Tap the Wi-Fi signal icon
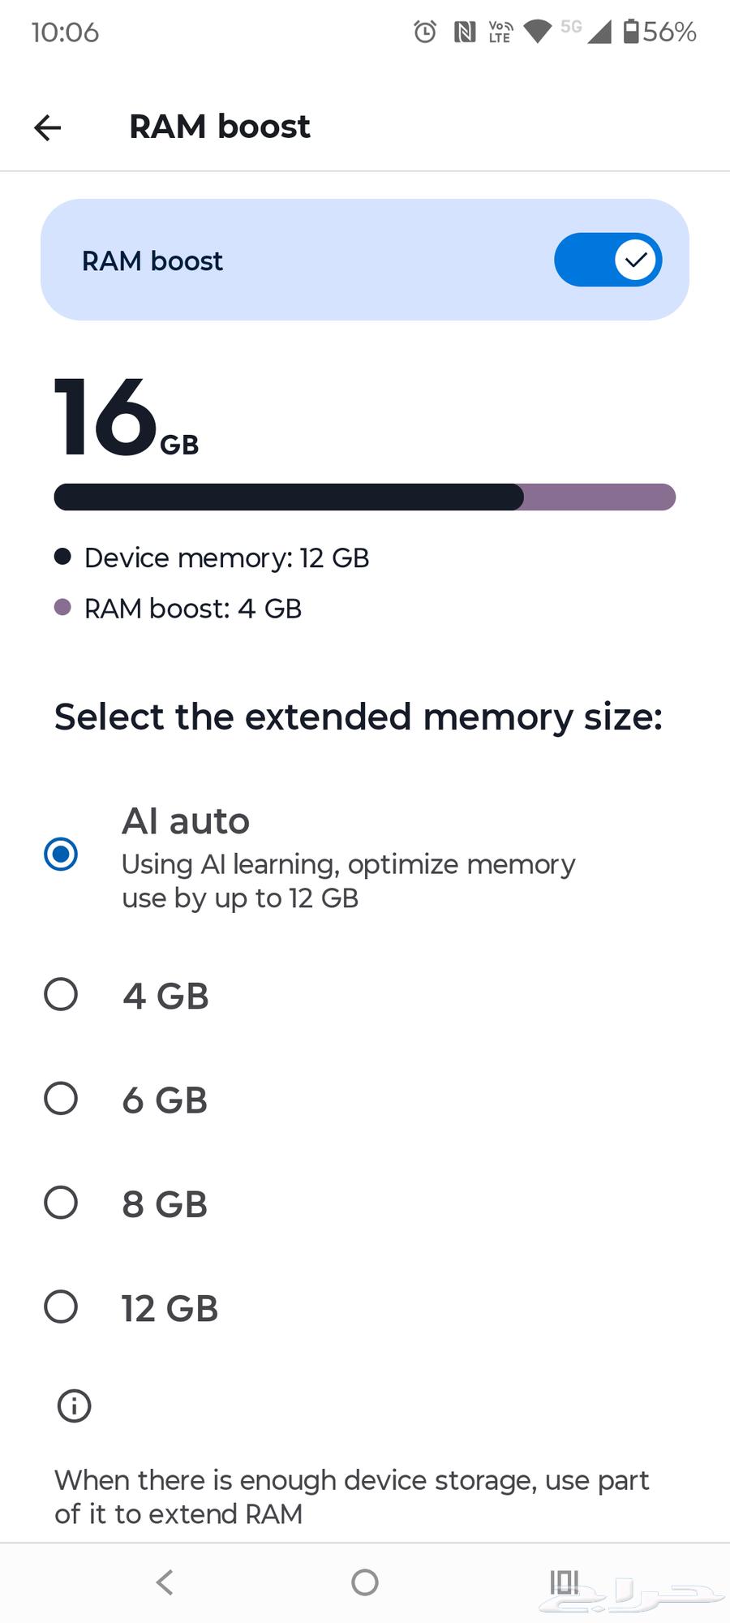Image resolution: width=730 pixels, height=1623 pixels. 537,32
